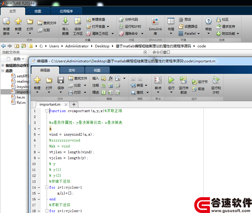
Task: Click Analyze Code (分析代码)
Action: click(x=128, y=19)
